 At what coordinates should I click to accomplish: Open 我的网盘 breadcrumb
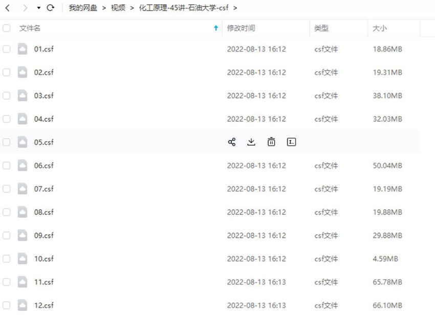83,8
